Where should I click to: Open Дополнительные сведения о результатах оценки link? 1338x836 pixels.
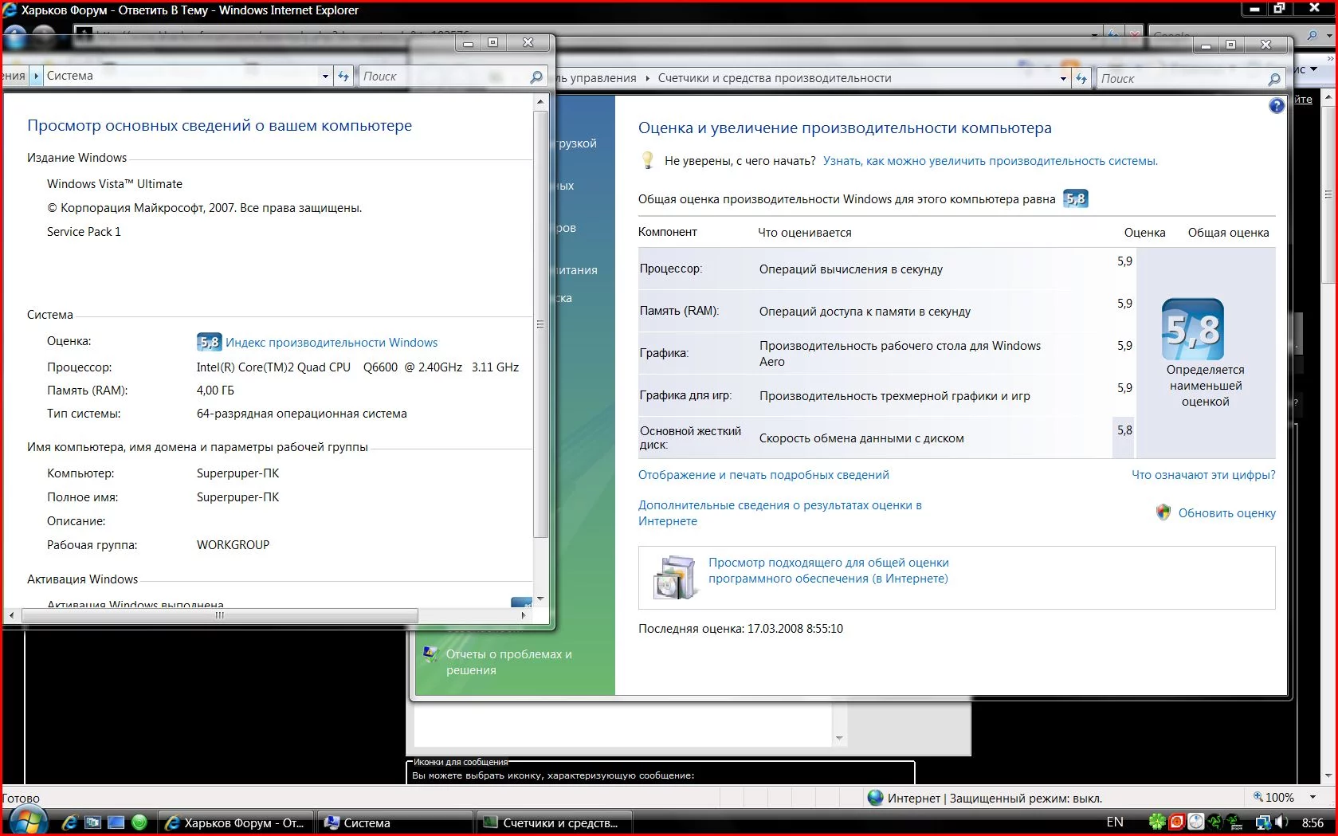[780, 513]
